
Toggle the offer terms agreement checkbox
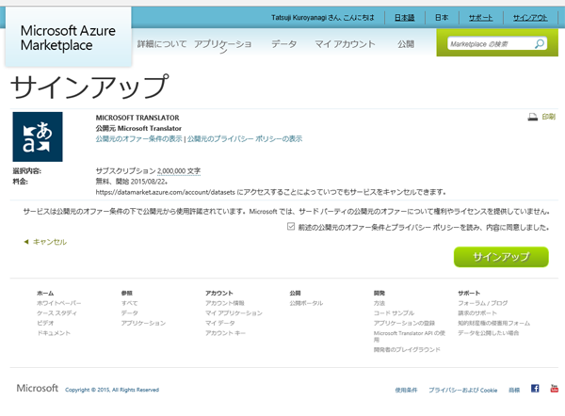point(291,226)
